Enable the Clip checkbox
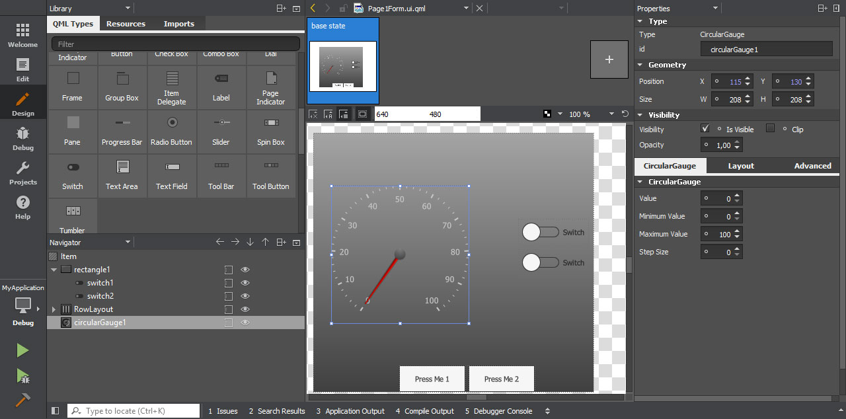This screenshot has height=419, width=846. coord(770,128)
